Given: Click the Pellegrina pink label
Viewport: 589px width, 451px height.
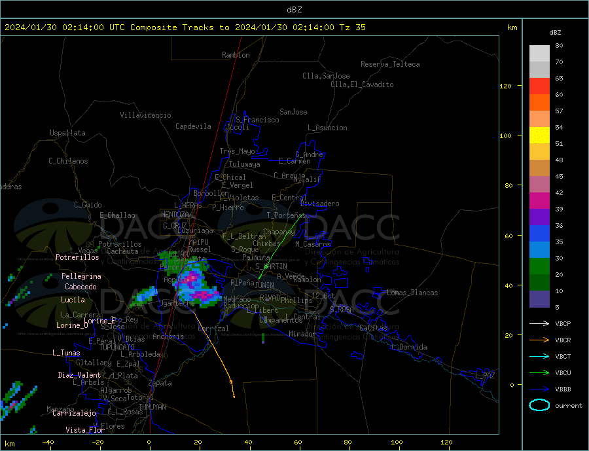Looking at the screenshot, I should tap(82, 276).
